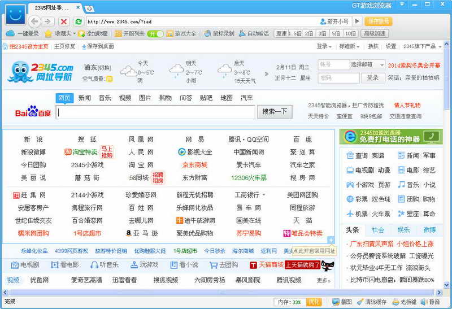The height and width of the screenshot is (309, 452).
Task: Click 免费打电话的神器 banner
Action: click(391, 137)
